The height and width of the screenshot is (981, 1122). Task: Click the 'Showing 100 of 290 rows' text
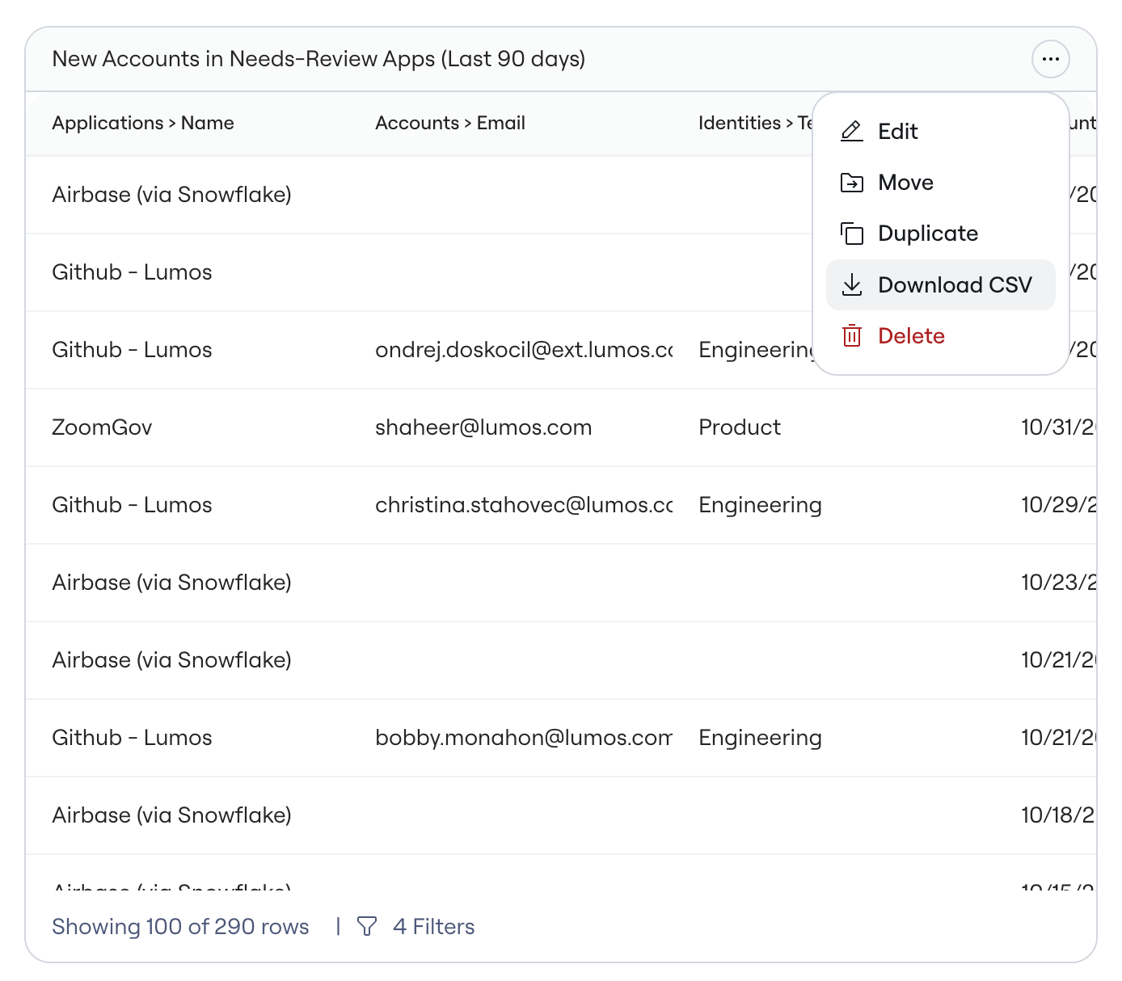click(x=180, y=926)
